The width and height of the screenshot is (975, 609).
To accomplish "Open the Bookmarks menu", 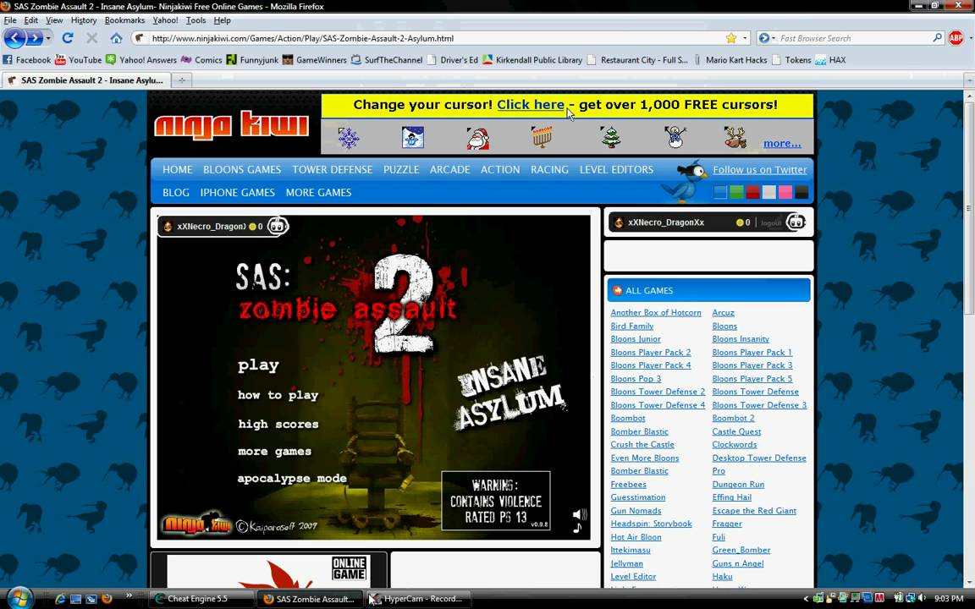I will click(x=124, y=20).
